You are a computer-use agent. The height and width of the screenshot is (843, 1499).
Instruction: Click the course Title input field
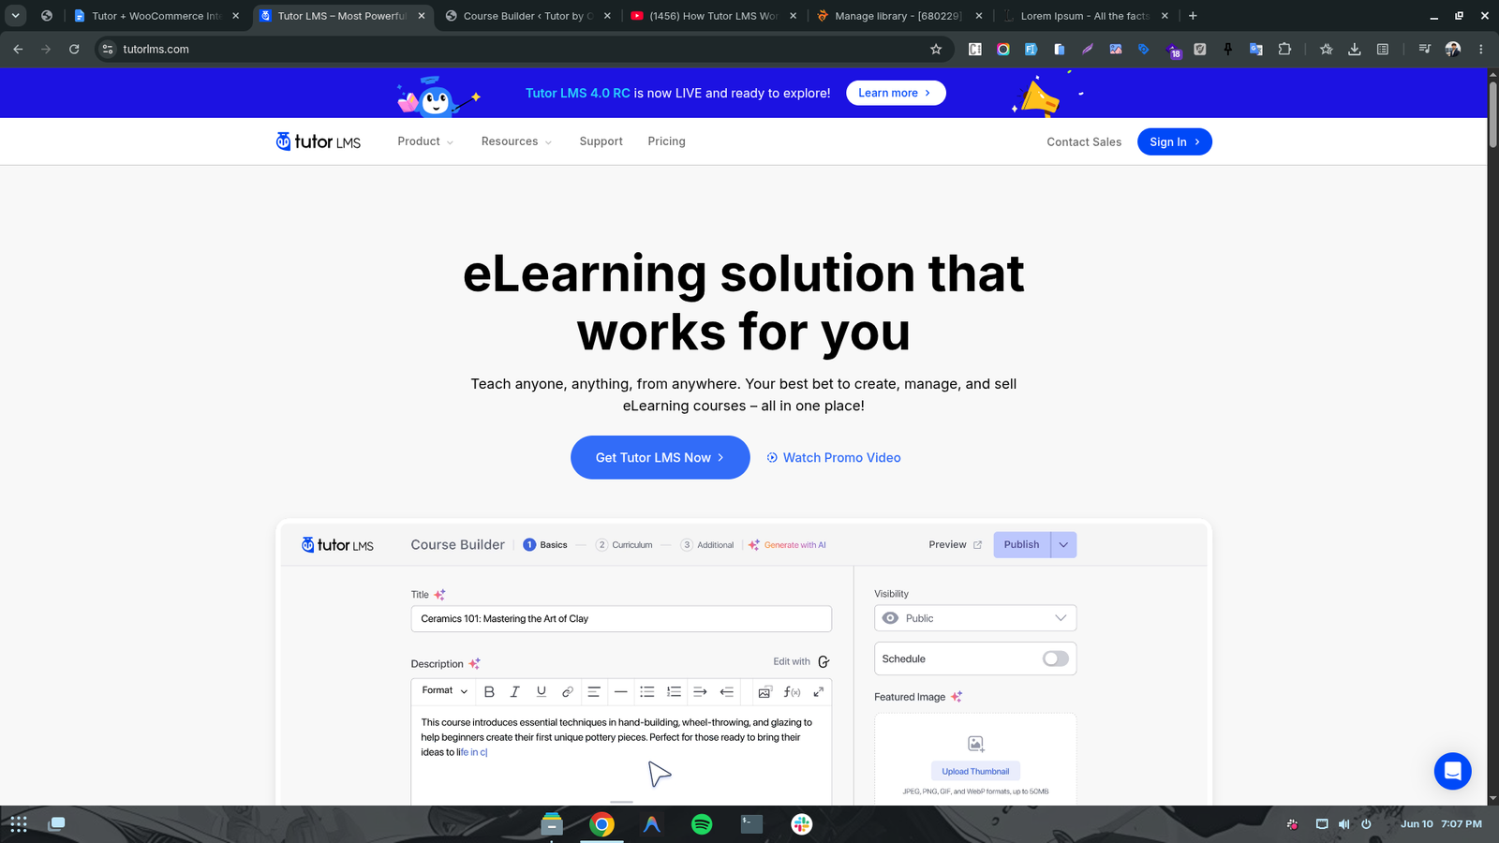(621, 619)
